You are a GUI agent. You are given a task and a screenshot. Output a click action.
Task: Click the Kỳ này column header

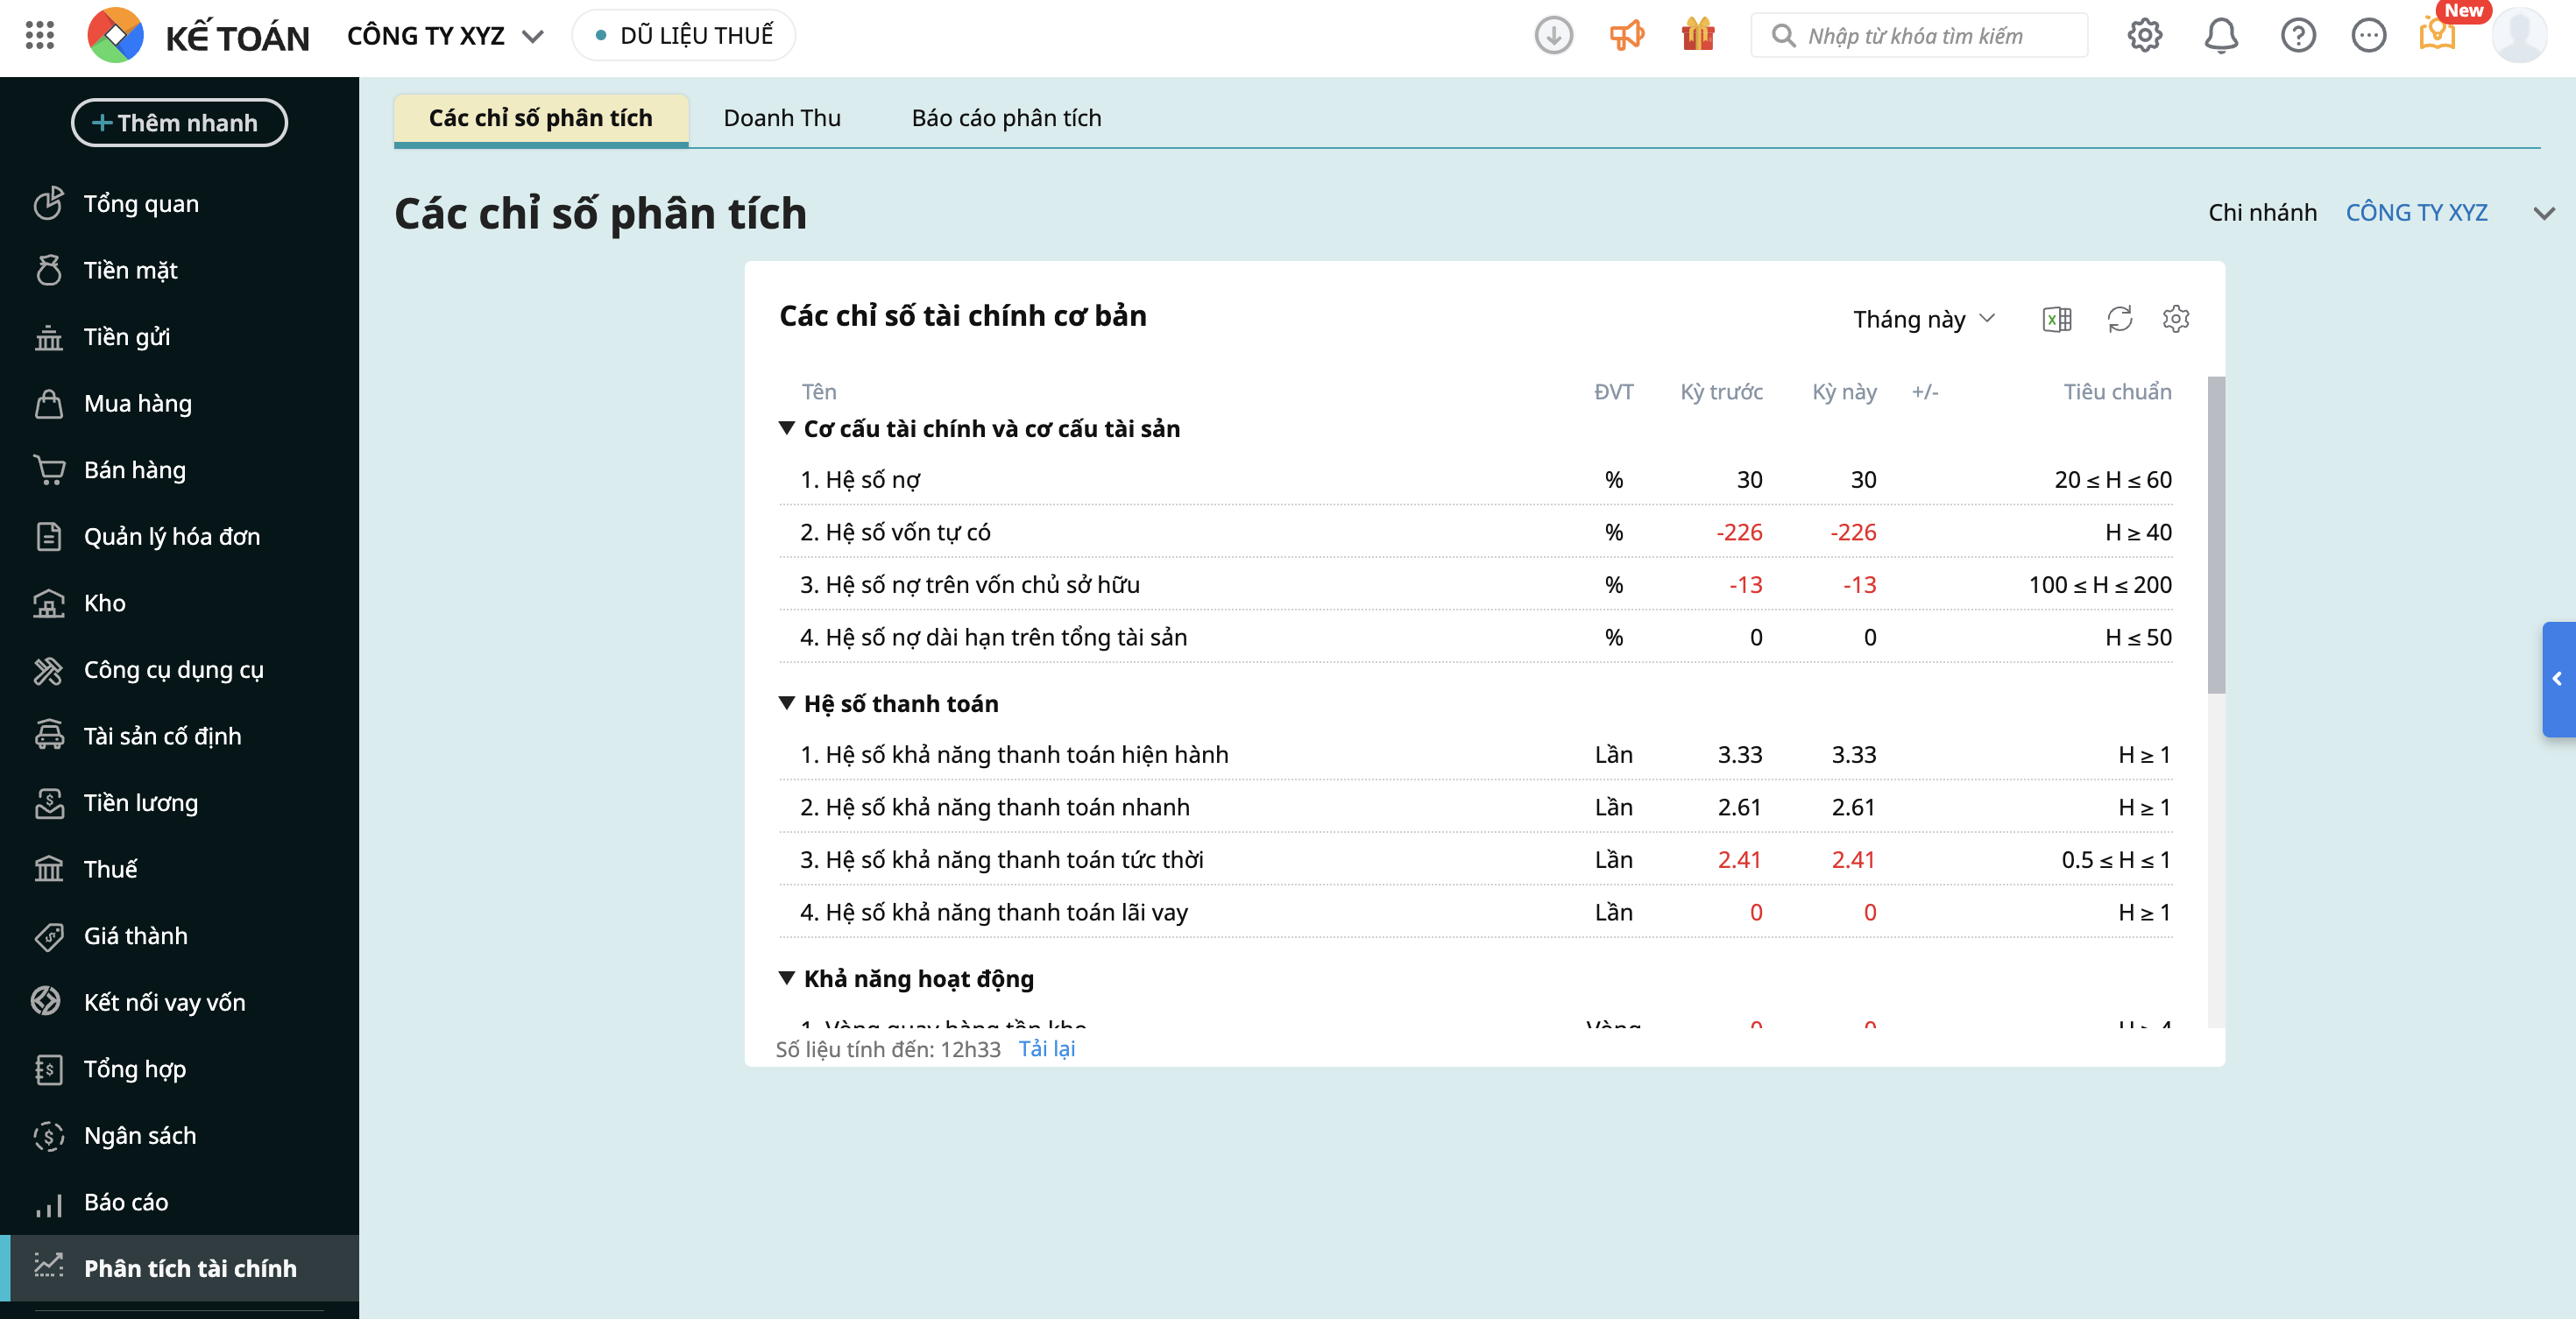(x=1844, y=391)
